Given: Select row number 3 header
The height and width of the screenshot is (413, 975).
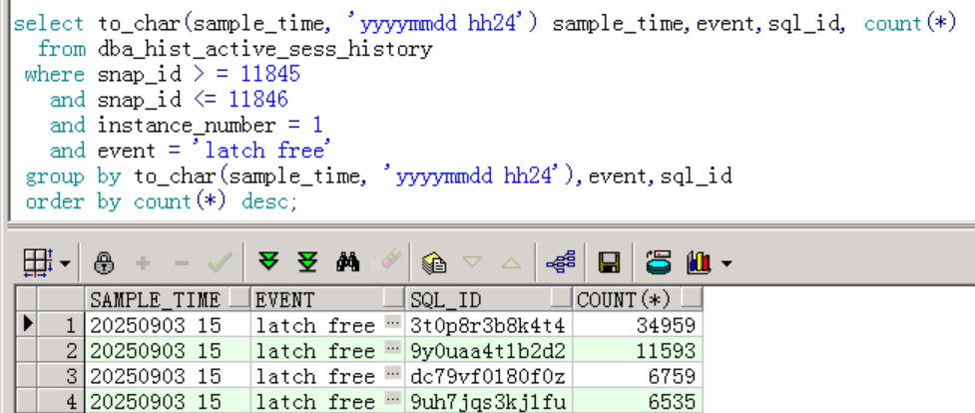Looking at the screenshot, I should [x=61, y=376].
